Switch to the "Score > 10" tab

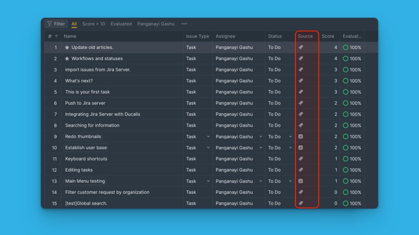point(93,24)
